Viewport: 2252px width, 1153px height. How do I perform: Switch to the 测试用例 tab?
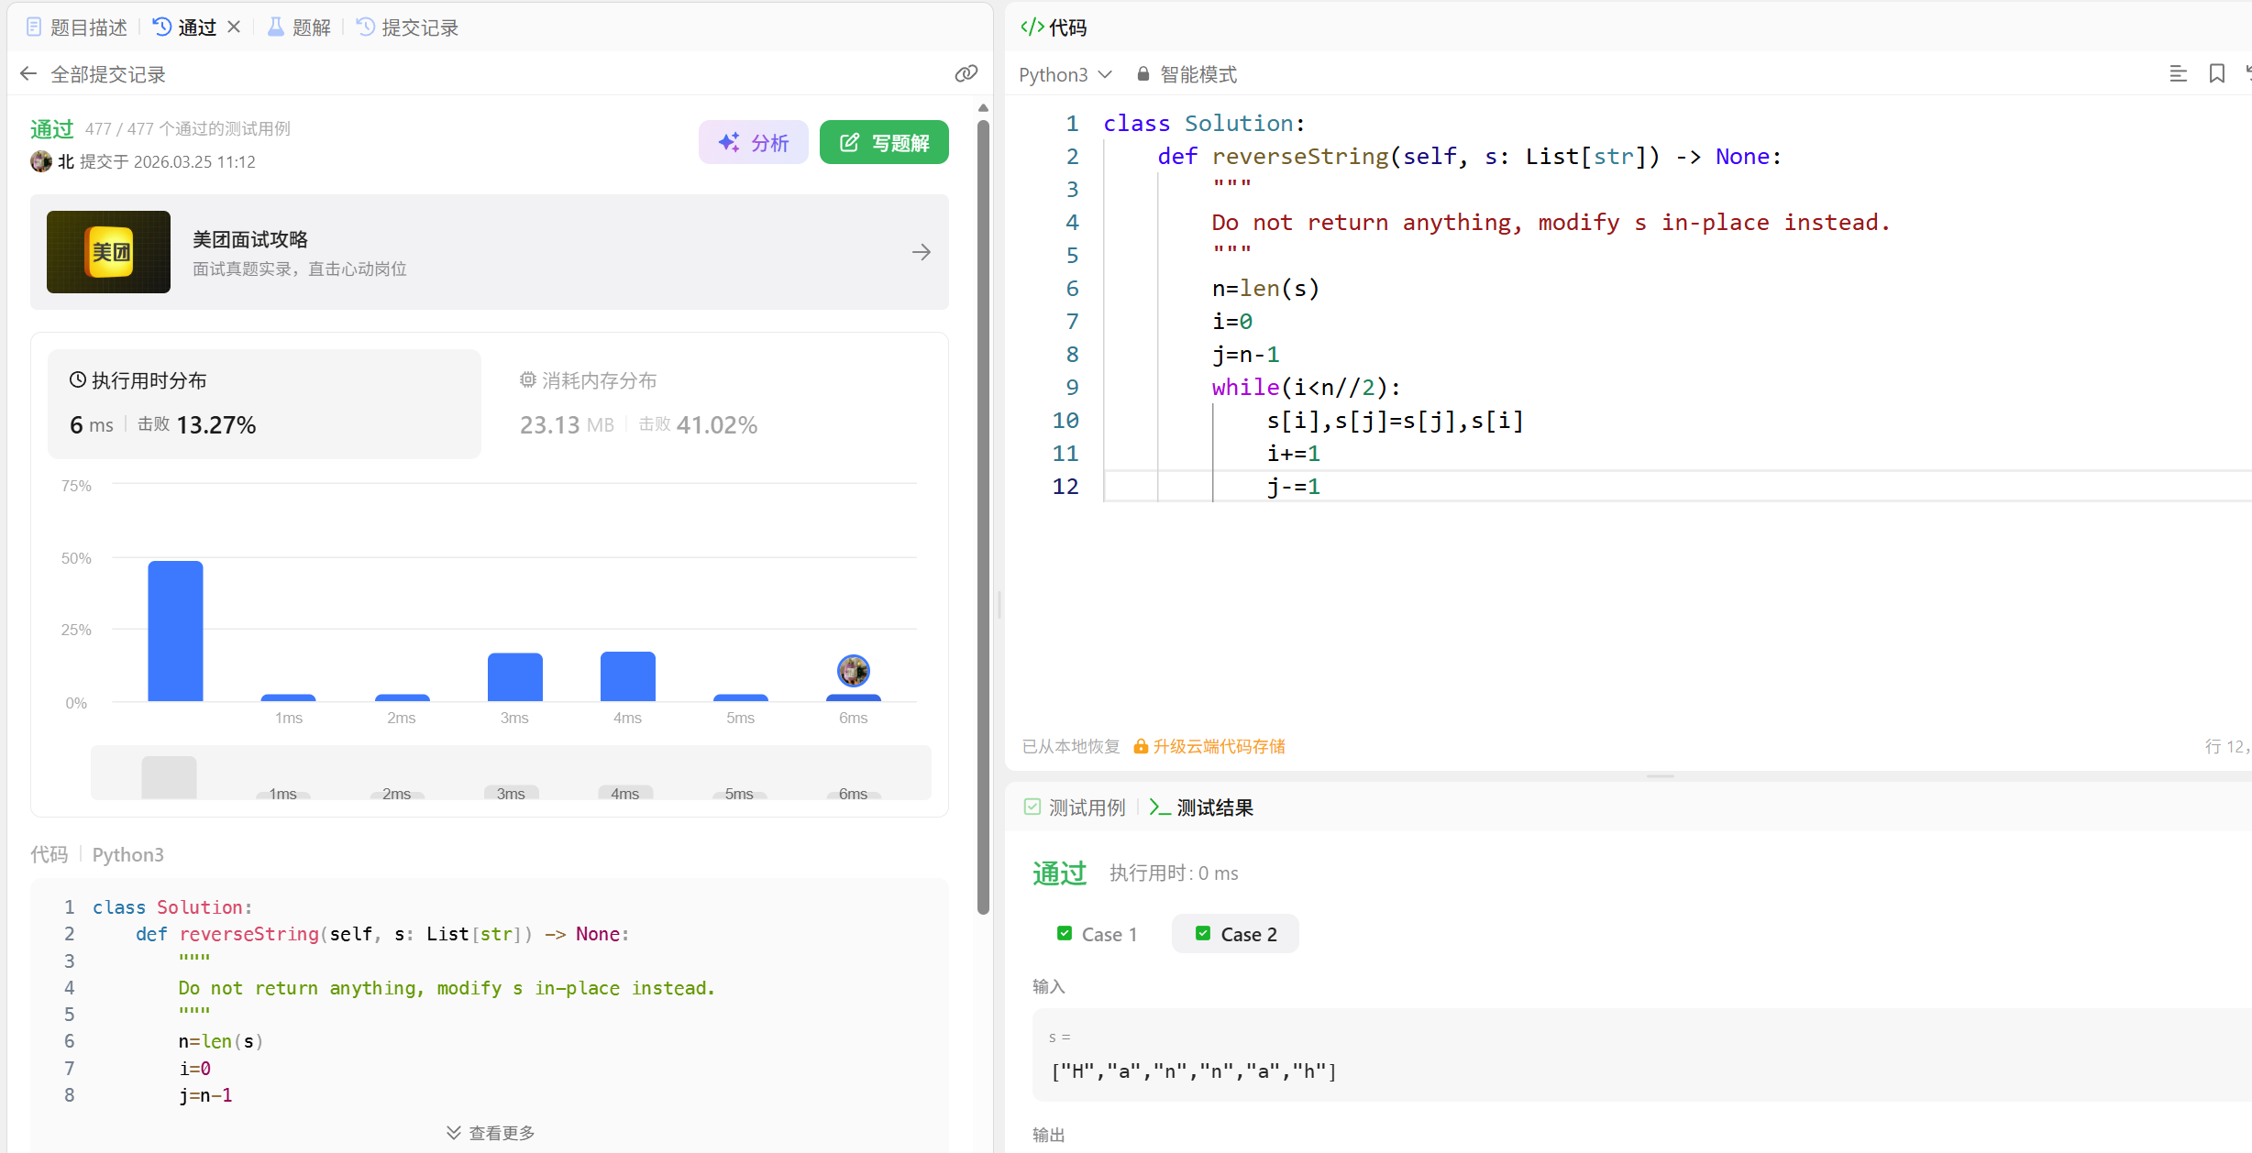click(x=1075, y=807)
